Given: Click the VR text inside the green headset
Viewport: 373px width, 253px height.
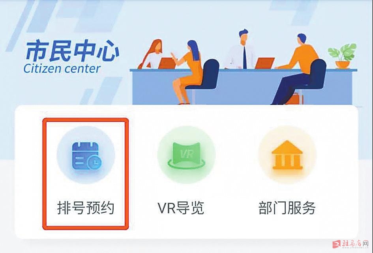Looking at the screenshot, I should click(186, 154).
